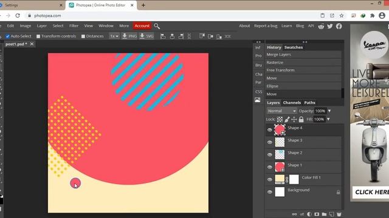
Task: Add raster mask icon at panel bottom
Action: (317, 214)
